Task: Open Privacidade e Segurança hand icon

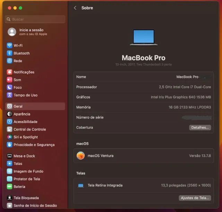Action: tap(9, 145)
